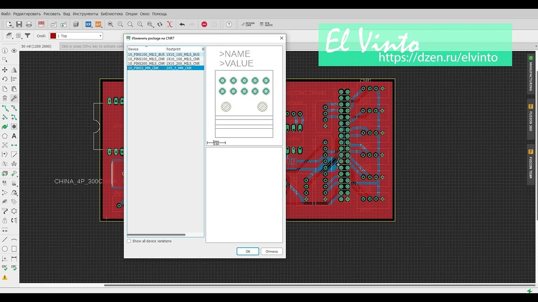Open the Редактировать menu

pyautogui.click(x=27, y=14)
